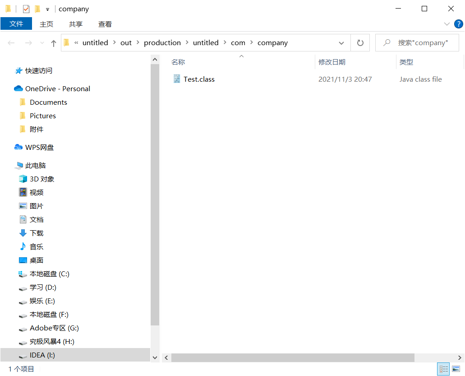Select 此电脑 in navigation pane
The width and height of the screenshot is (465, 376).
(35, 166)
